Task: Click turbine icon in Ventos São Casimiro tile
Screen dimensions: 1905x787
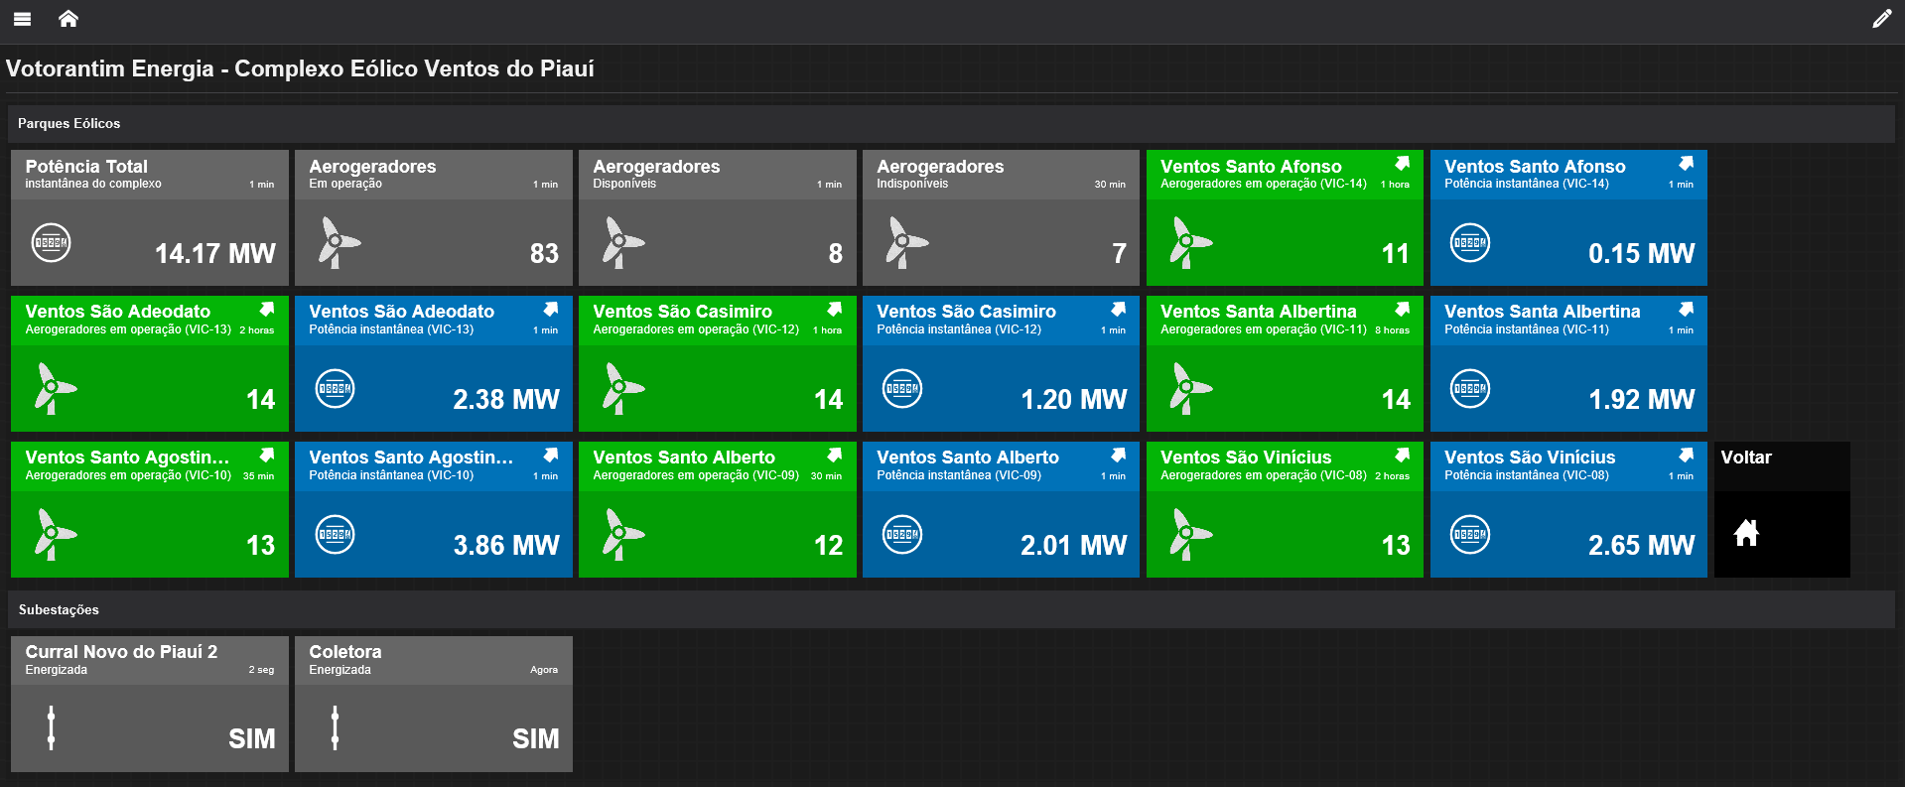Action: click(x=621, y=388)
